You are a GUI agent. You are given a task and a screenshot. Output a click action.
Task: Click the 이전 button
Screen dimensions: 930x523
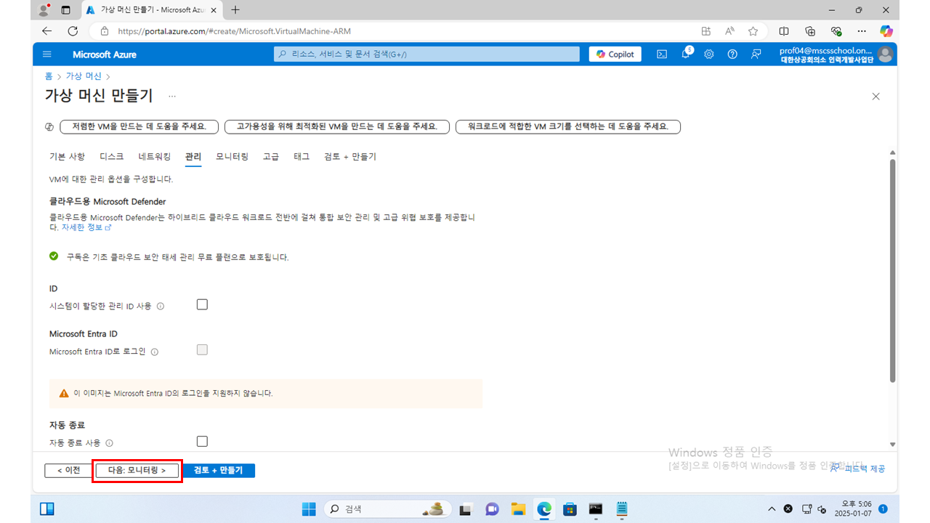[68, 470]
